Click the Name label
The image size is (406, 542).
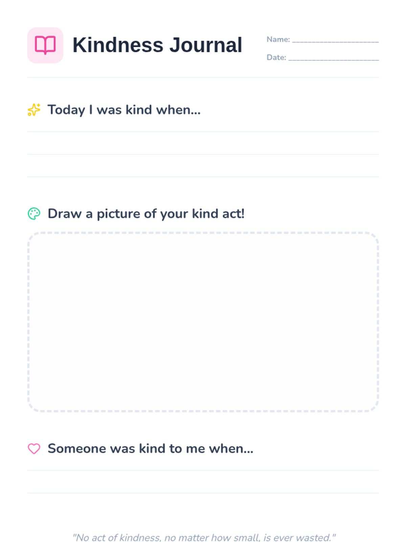(x=278, y=39)
